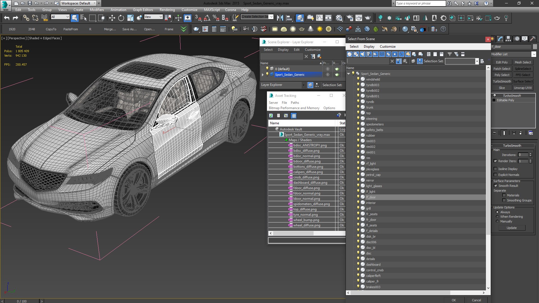This screenshot has width=539, height=303.
Task: Click the Mirror tool icon
Action: click(280, 18)
